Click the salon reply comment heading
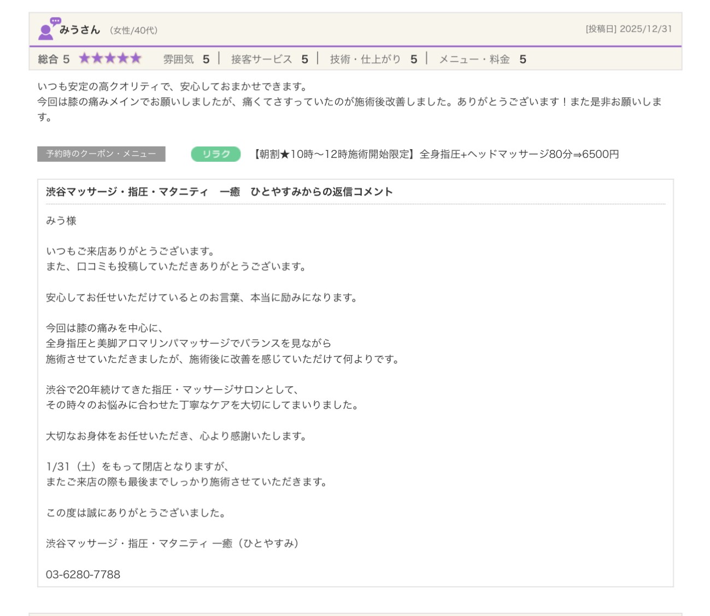The height and width of the screenshot is (616, 710). click(x=219, y=192)
